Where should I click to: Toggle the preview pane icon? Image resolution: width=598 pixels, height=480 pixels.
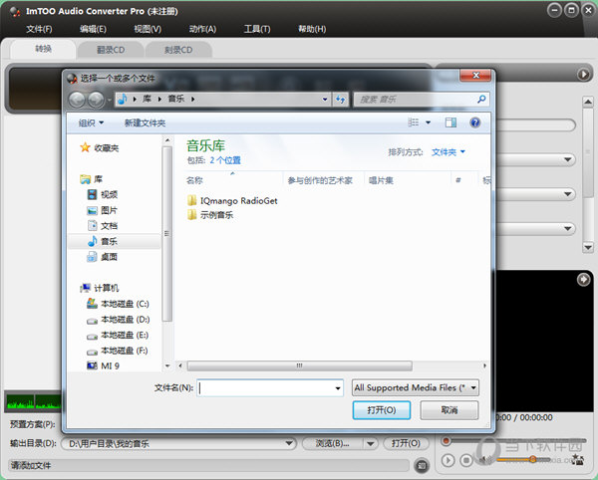click(x=450, y=122)
